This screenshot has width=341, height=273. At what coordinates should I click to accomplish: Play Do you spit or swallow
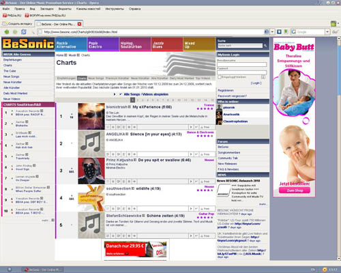(x=191, y=182)
